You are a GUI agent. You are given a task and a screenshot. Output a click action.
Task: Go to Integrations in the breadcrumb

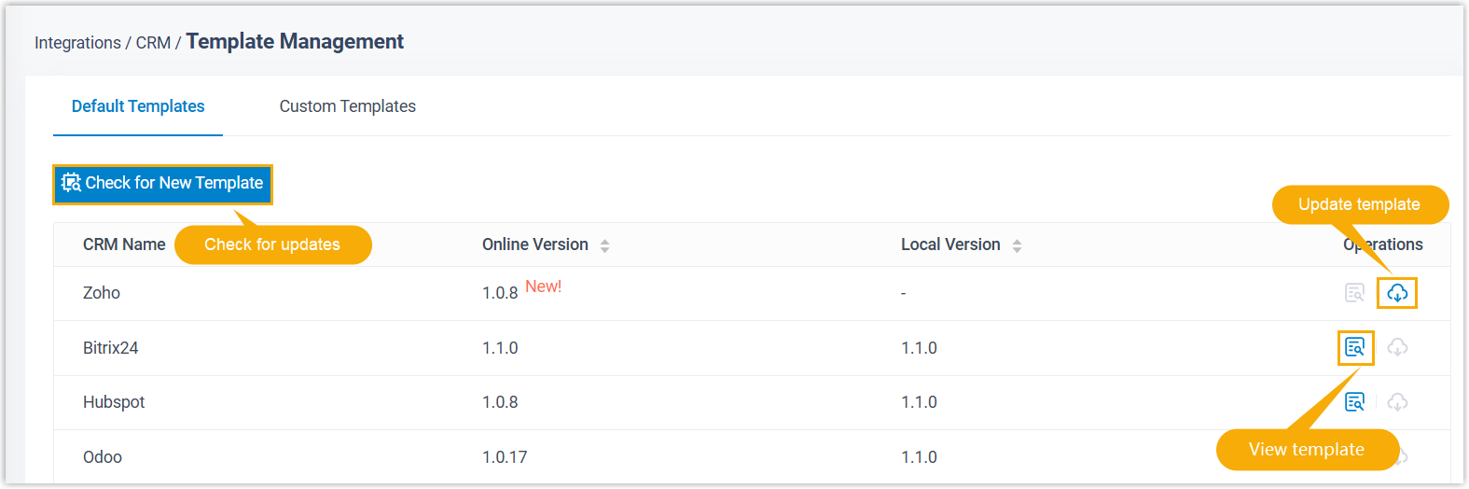[x=77, y=43]
